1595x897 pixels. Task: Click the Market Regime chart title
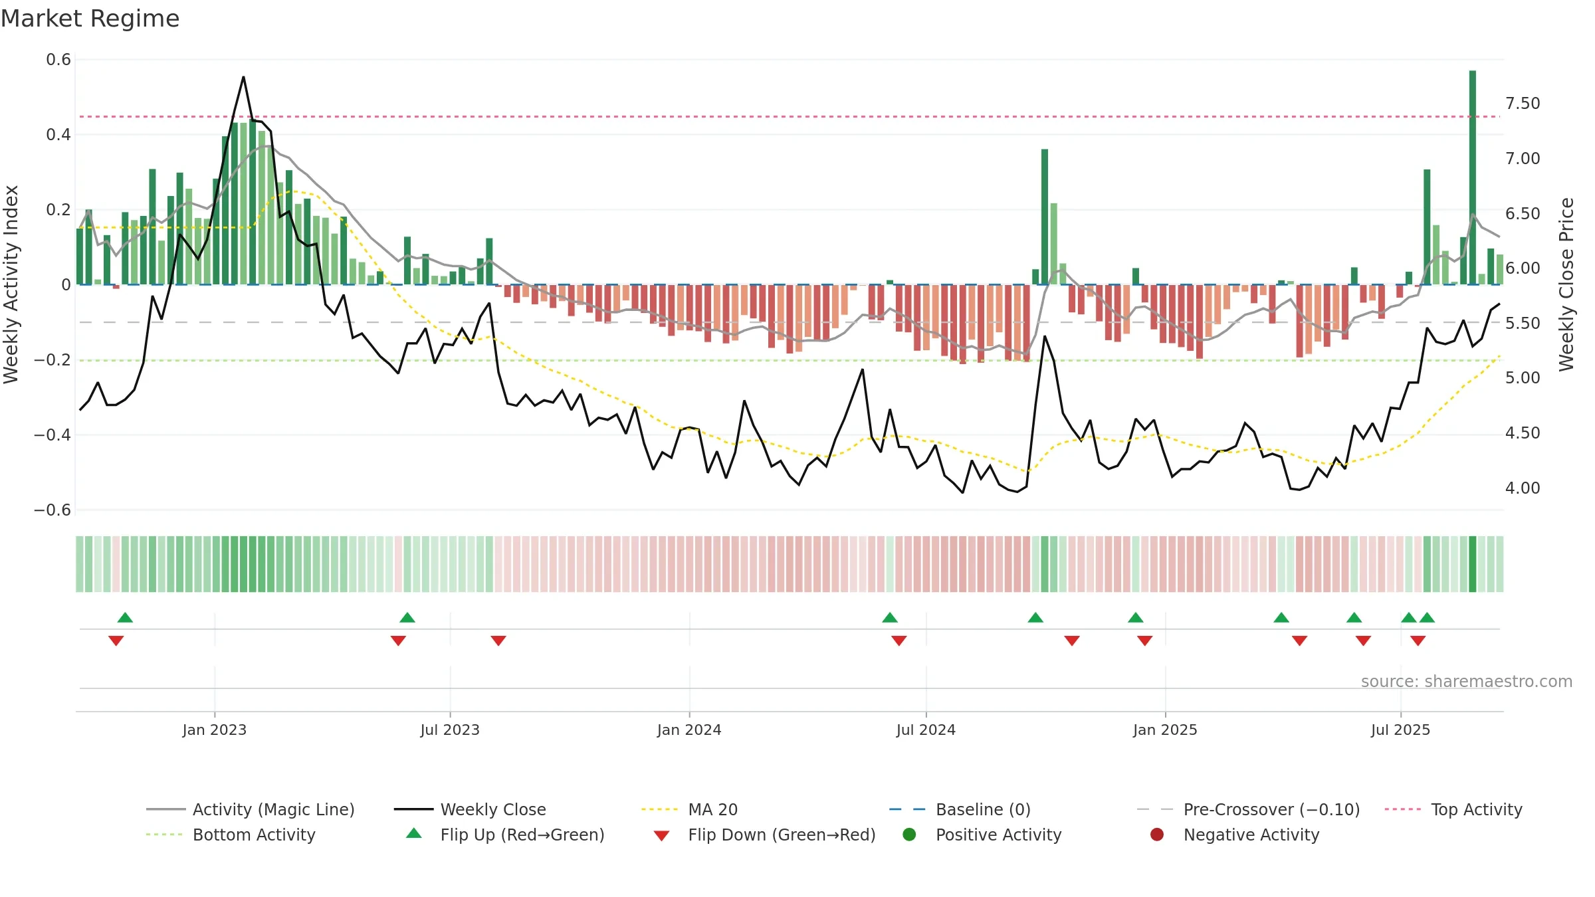click(x=90, y=19)
